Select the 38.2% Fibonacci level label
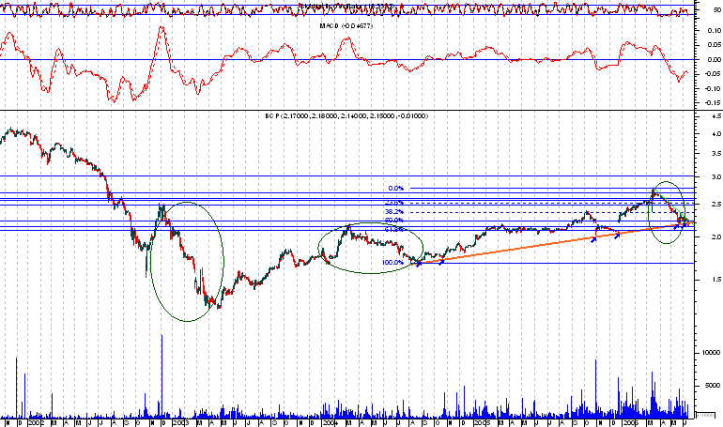The width and height of the screenshot is (723, 427). [394, 212]
